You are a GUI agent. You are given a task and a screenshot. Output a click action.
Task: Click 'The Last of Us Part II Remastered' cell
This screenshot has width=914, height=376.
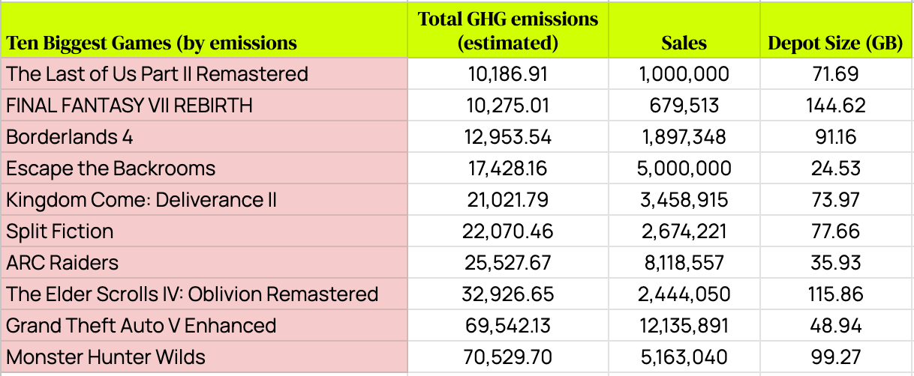(x=158, y=74)
